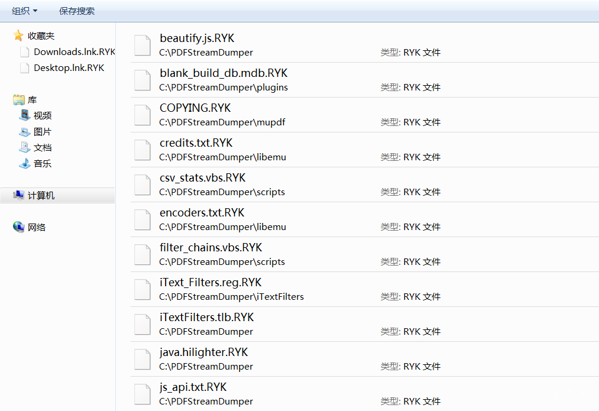
Task: Select file name js_api.txt.RYK
Action: [193, 387]
